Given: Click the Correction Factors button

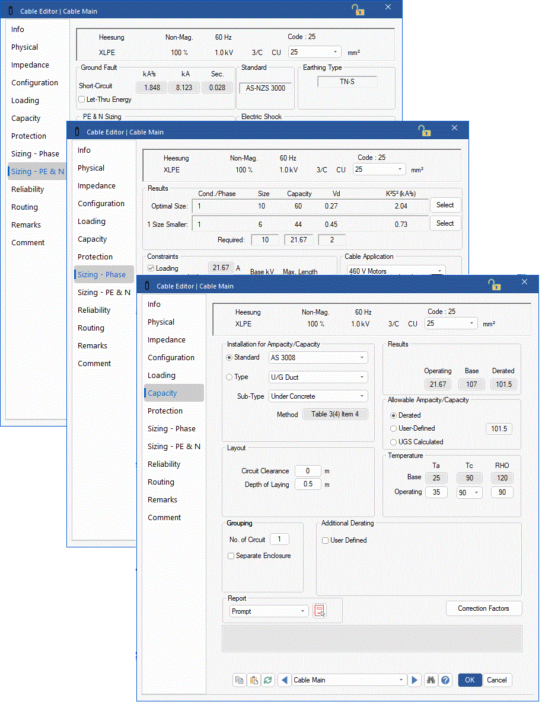Looking at the screenshot, I should tap(483, 608).
